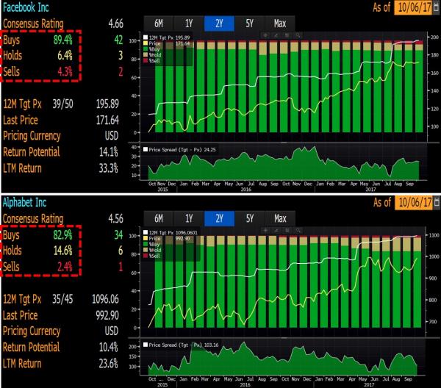
Task: Click Facebook Last Price value 171.64
Action: [x=107, y=120]
